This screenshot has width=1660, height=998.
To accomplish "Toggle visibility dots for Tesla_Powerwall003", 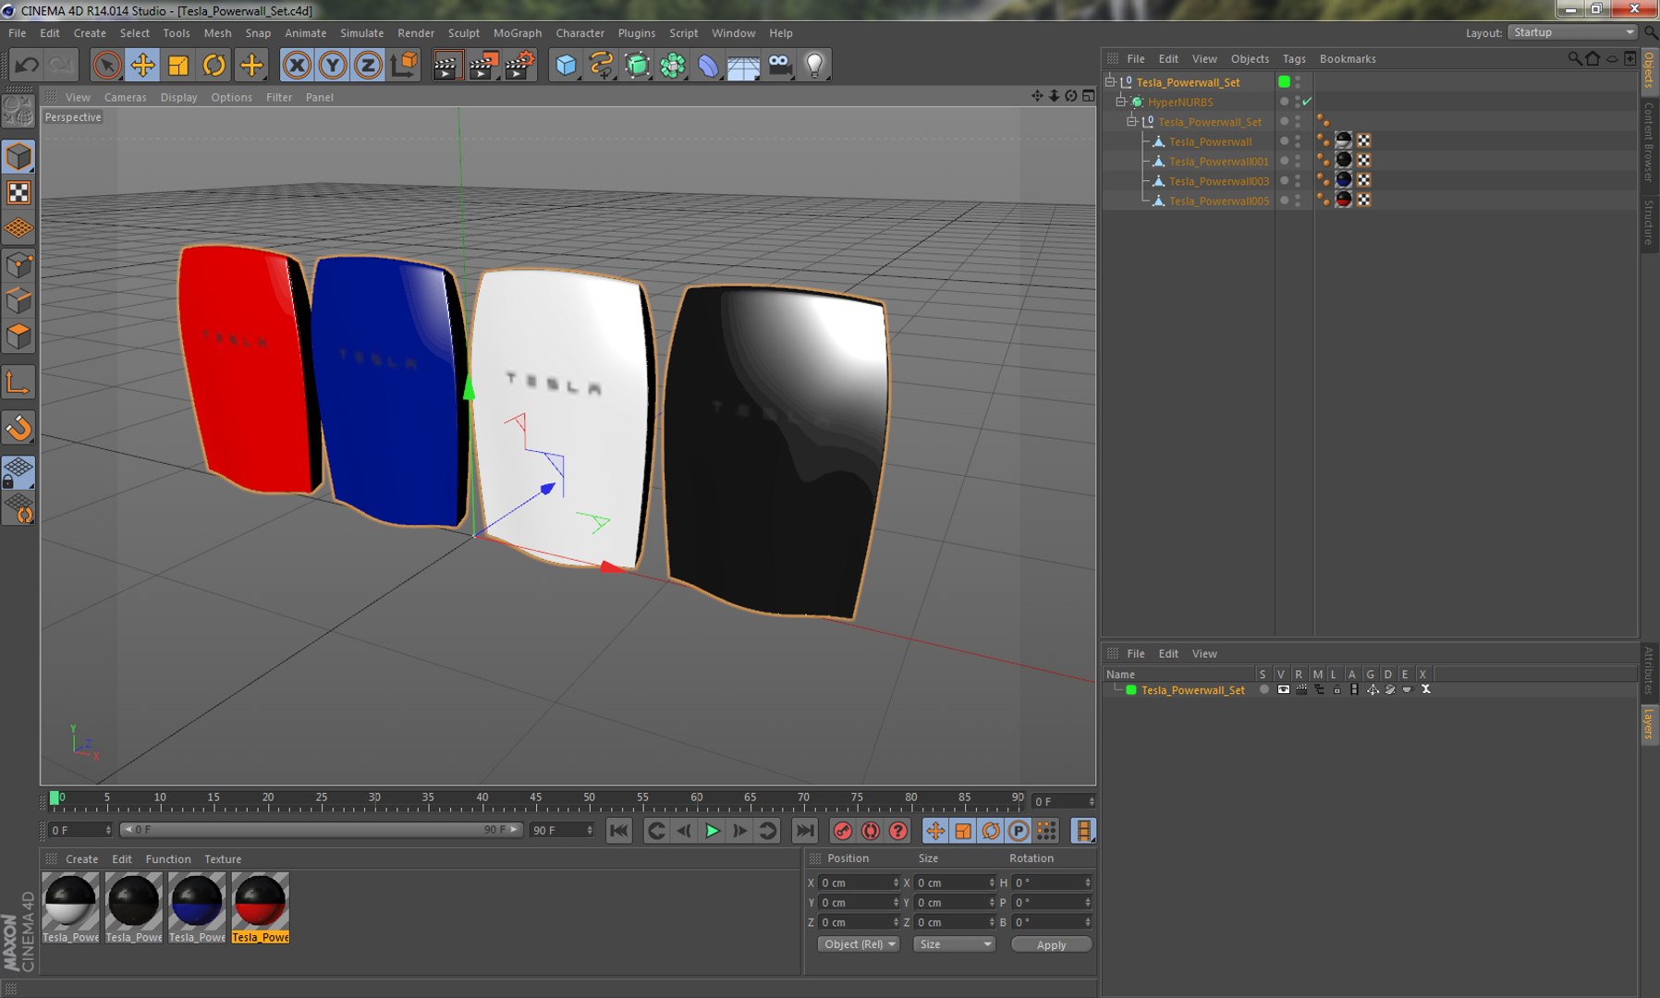I will [x=1298, y=180].
